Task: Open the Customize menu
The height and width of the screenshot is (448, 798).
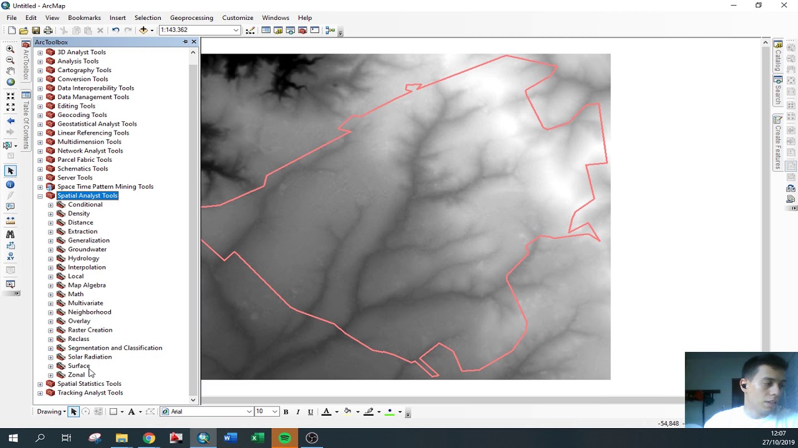Action: 238,17
